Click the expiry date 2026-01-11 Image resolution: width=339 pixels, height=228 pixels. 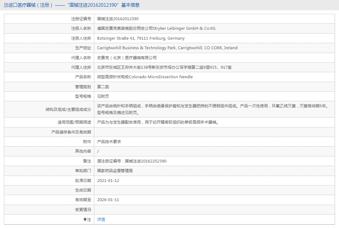point(108,200)
